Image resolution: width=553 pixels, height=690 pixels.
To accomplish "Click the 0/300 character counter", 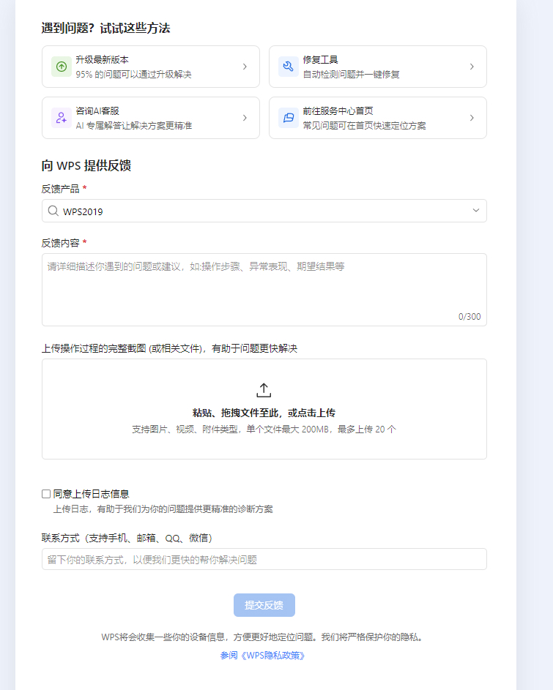I will click(470, 316).
